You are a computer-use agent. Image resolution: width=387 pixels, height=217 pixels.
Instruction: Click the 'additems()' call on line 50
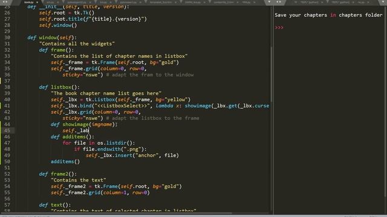point(65,162)
